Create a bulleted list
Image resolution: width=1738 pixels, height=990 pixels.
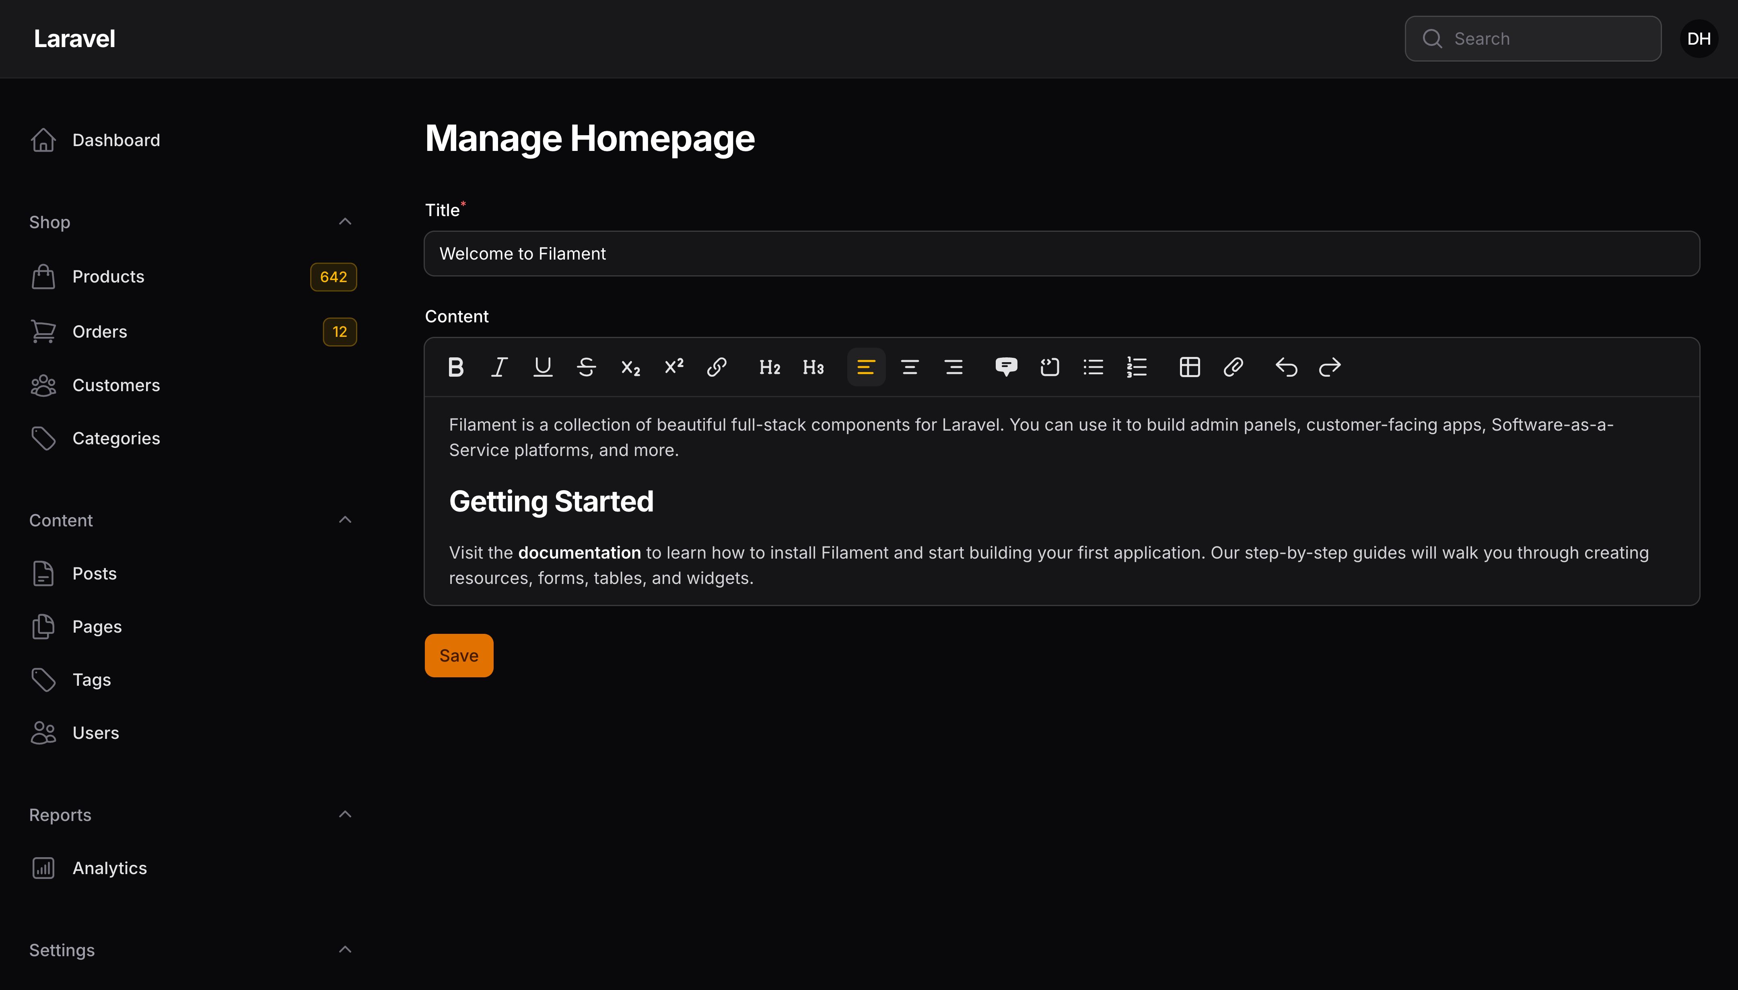[x=1093, y=367]
